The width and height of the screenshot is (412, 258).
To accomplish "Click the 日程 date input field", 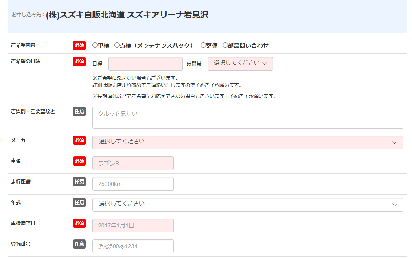I will pos(145,64).
